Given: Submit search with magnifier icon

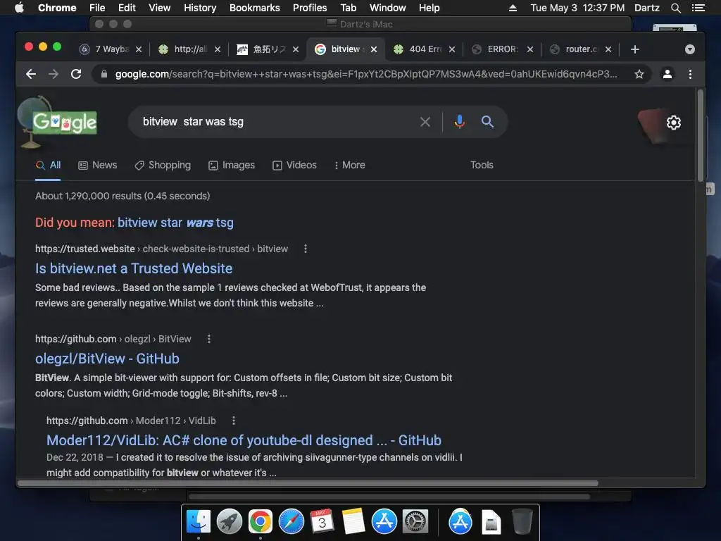Looking at the screenshot, I should (x=487, y=122).
